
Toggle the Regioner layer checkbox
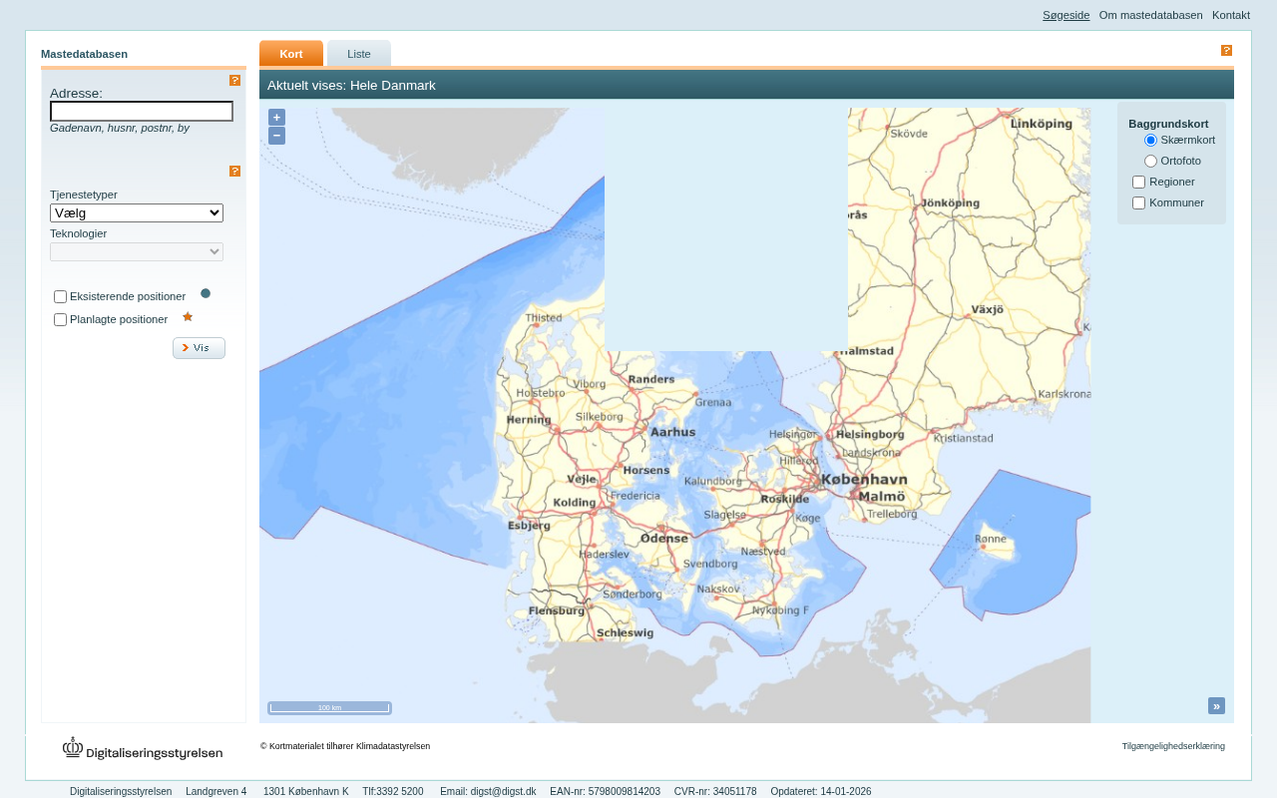[x=1138, y=183]
